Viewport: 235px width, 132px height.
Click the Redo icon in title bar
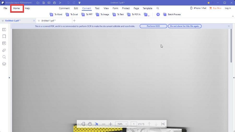click(x=74, y=3)
